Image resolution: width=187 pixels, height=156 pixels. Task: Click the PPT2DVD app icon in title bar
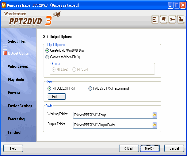tap(3, 5)
